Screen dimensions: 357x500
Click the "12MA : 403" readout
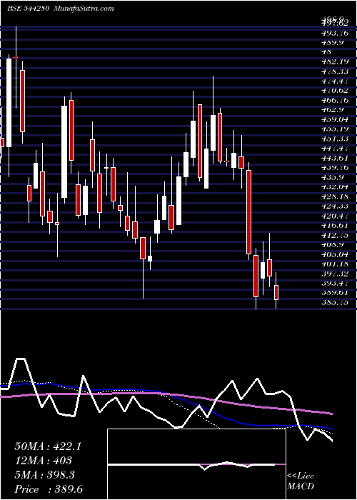click(43, 461)
